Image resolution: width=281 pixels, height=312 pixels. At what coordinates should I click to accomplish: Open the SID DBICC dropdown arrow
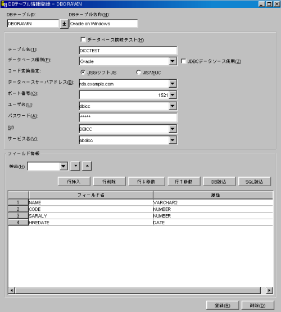[x=173, y=129]
